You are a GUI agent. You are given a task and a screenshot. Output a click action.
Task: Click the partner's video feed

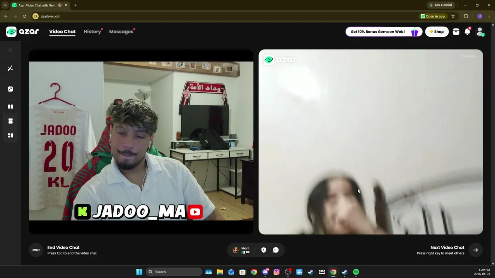click(x=370, y=142)
